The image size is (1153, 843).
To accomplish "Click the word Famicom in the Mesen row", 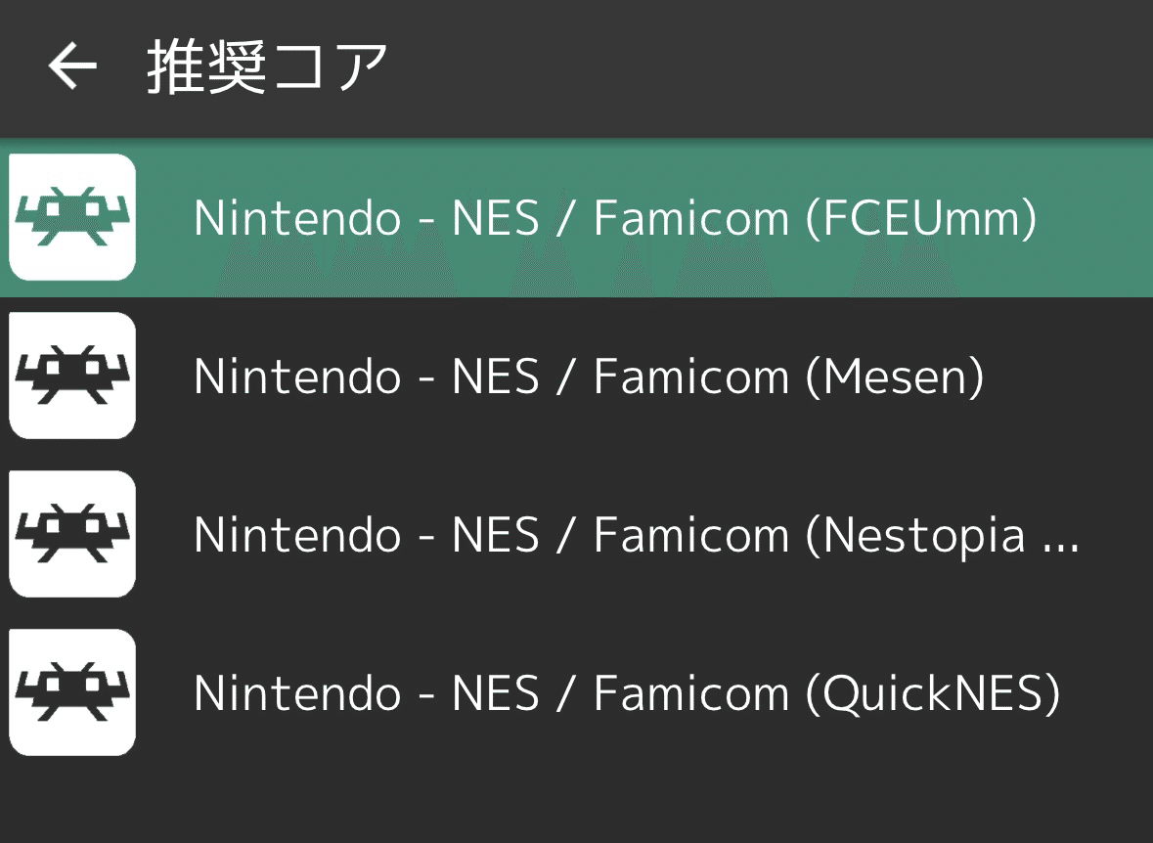I will tap(691, 377).
